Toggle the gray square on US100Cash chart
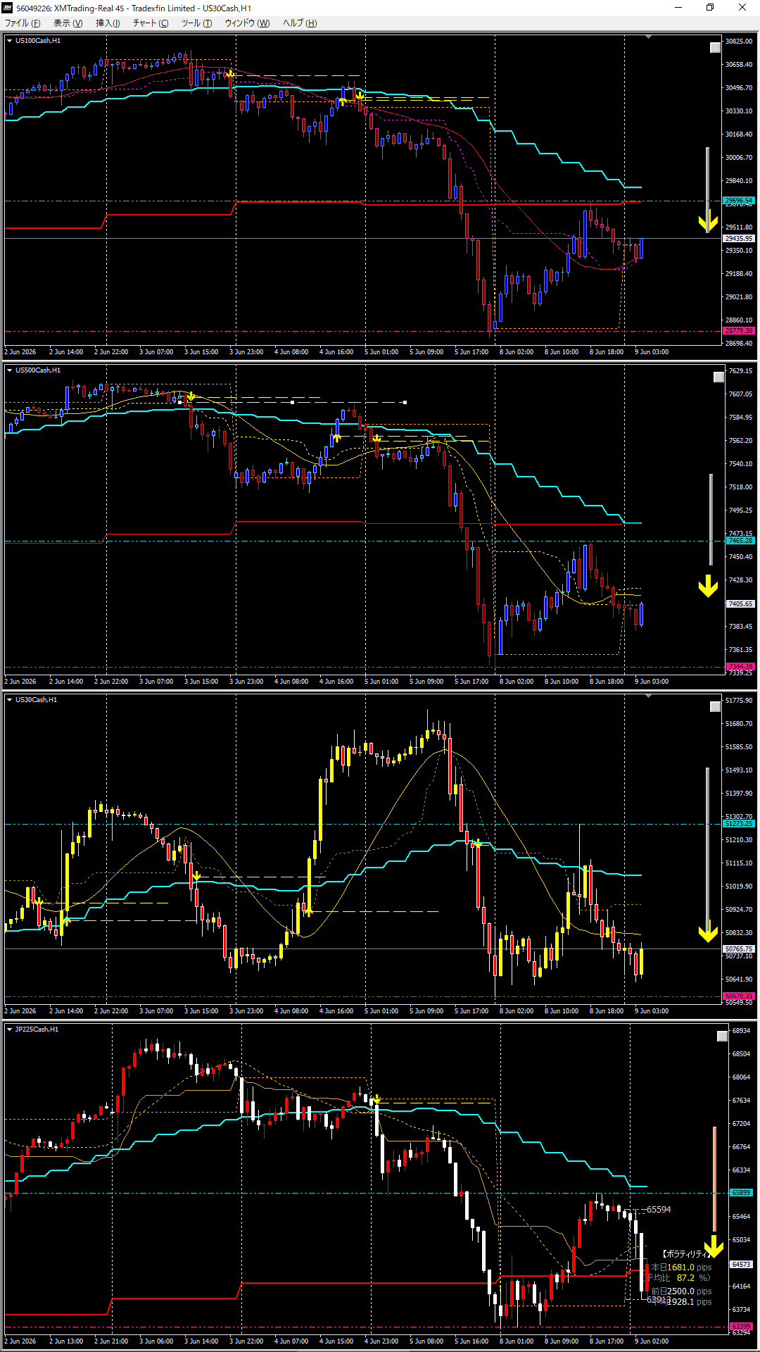The image size is (760, 1352). coord(715,48)
